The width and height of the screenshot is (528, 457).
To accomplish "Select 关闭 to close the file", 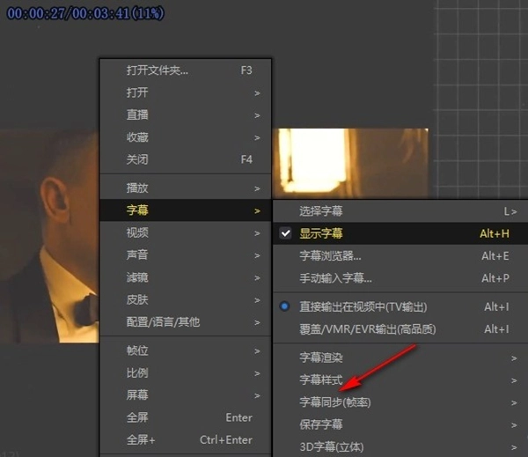I will tap(137, 159).
